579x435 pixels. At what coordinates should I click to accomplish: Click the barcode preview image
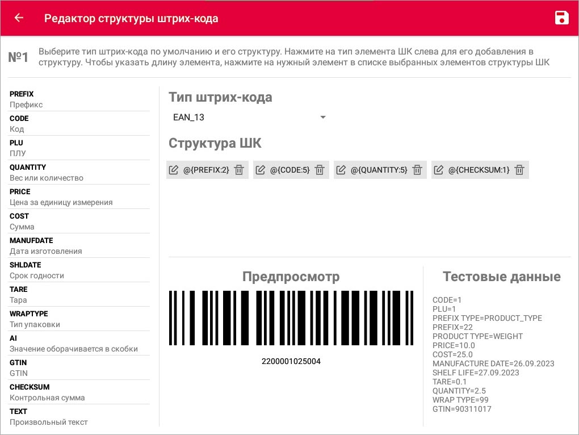(291, 318)
